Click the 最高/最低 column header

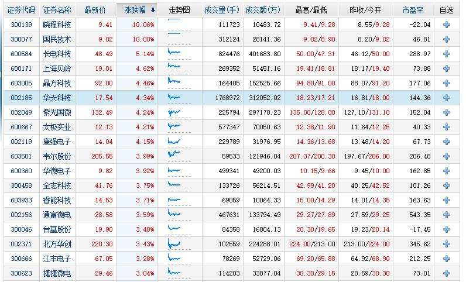pos(311,10)
